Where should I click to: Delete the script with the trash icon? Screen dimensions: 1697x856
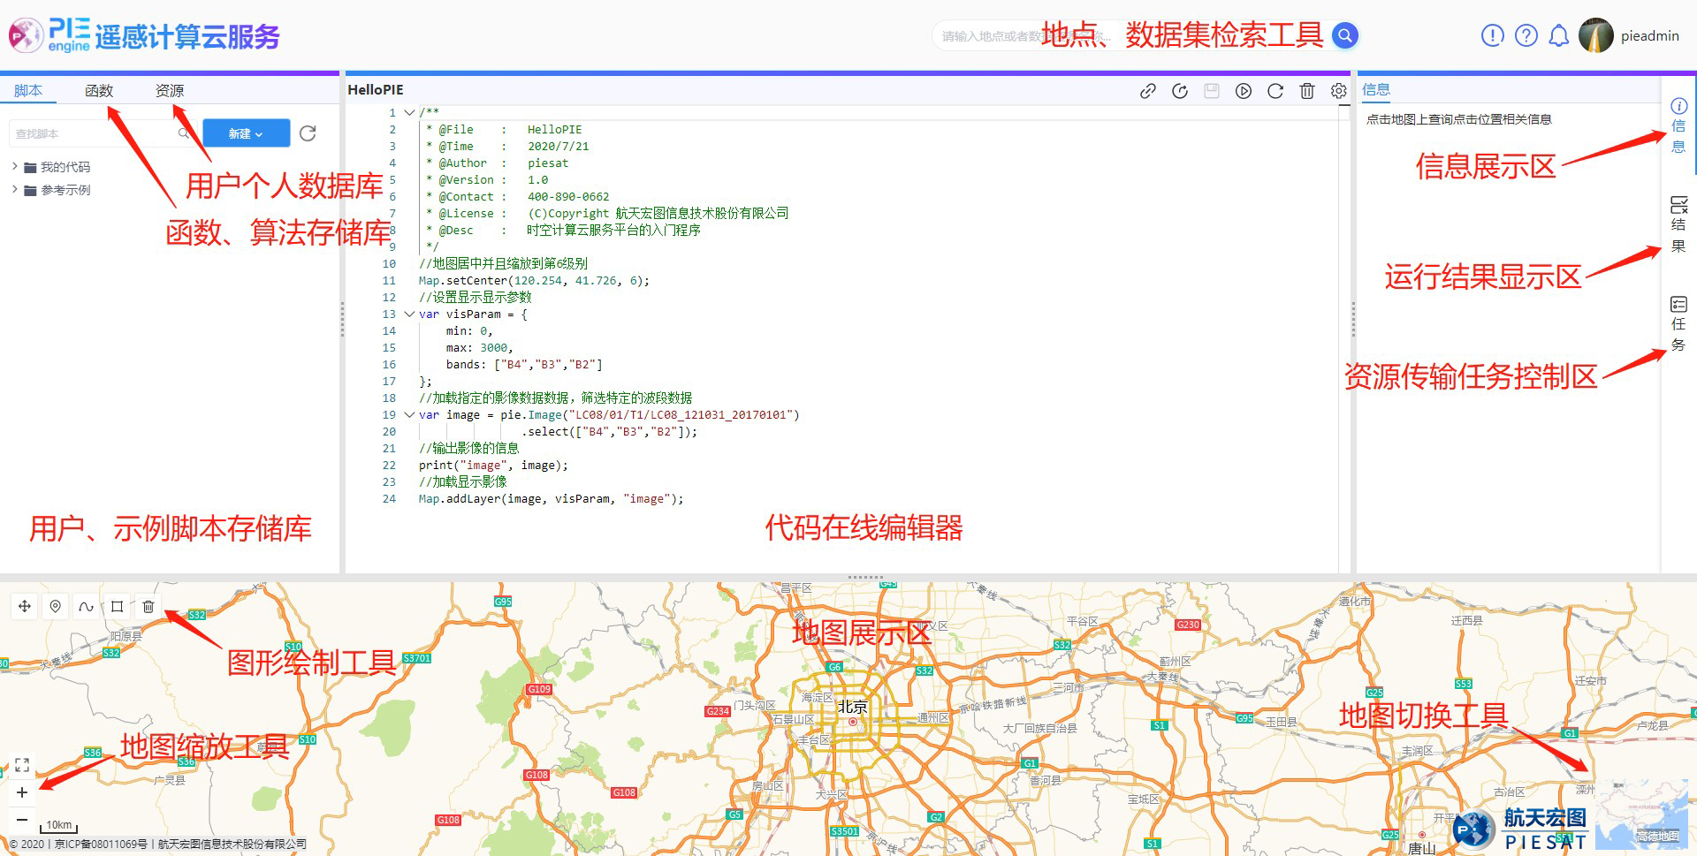[x=1307, y=90]
